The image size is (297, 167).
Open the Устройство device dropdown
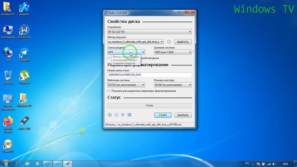(149, 32)
